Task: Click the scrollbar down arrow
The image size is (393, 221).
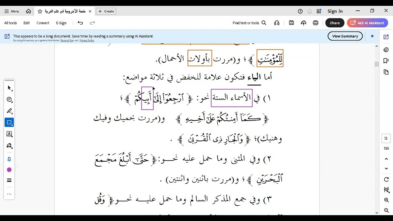Action: coord(377,212)
